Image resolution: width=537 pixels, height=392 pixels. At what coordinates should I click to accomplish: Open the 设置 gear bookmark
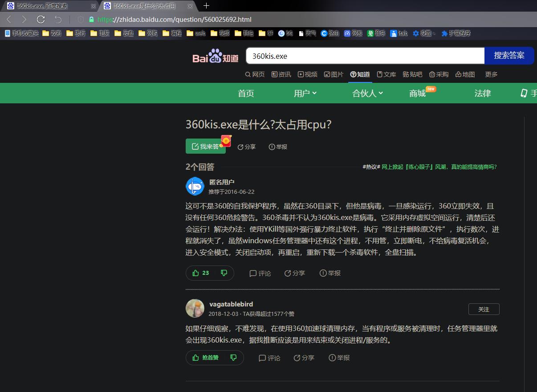(424, 33)
